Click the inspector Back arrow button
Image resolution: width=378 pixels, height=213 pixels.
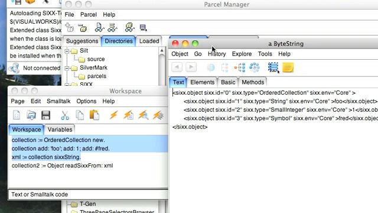point(177,67)
